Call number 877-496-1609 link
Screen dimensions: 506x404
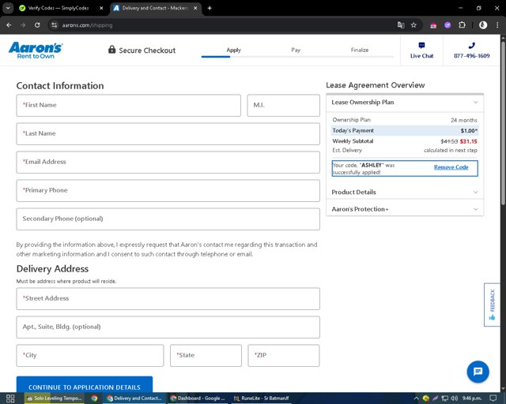point(471,56)
